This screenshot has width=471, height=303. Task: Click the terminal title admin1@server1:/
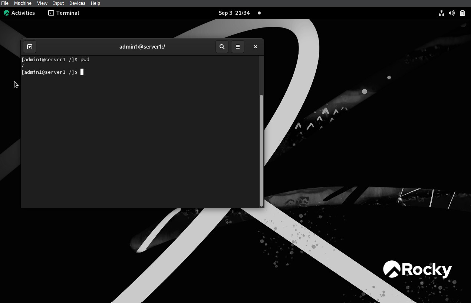pos(142,47)
